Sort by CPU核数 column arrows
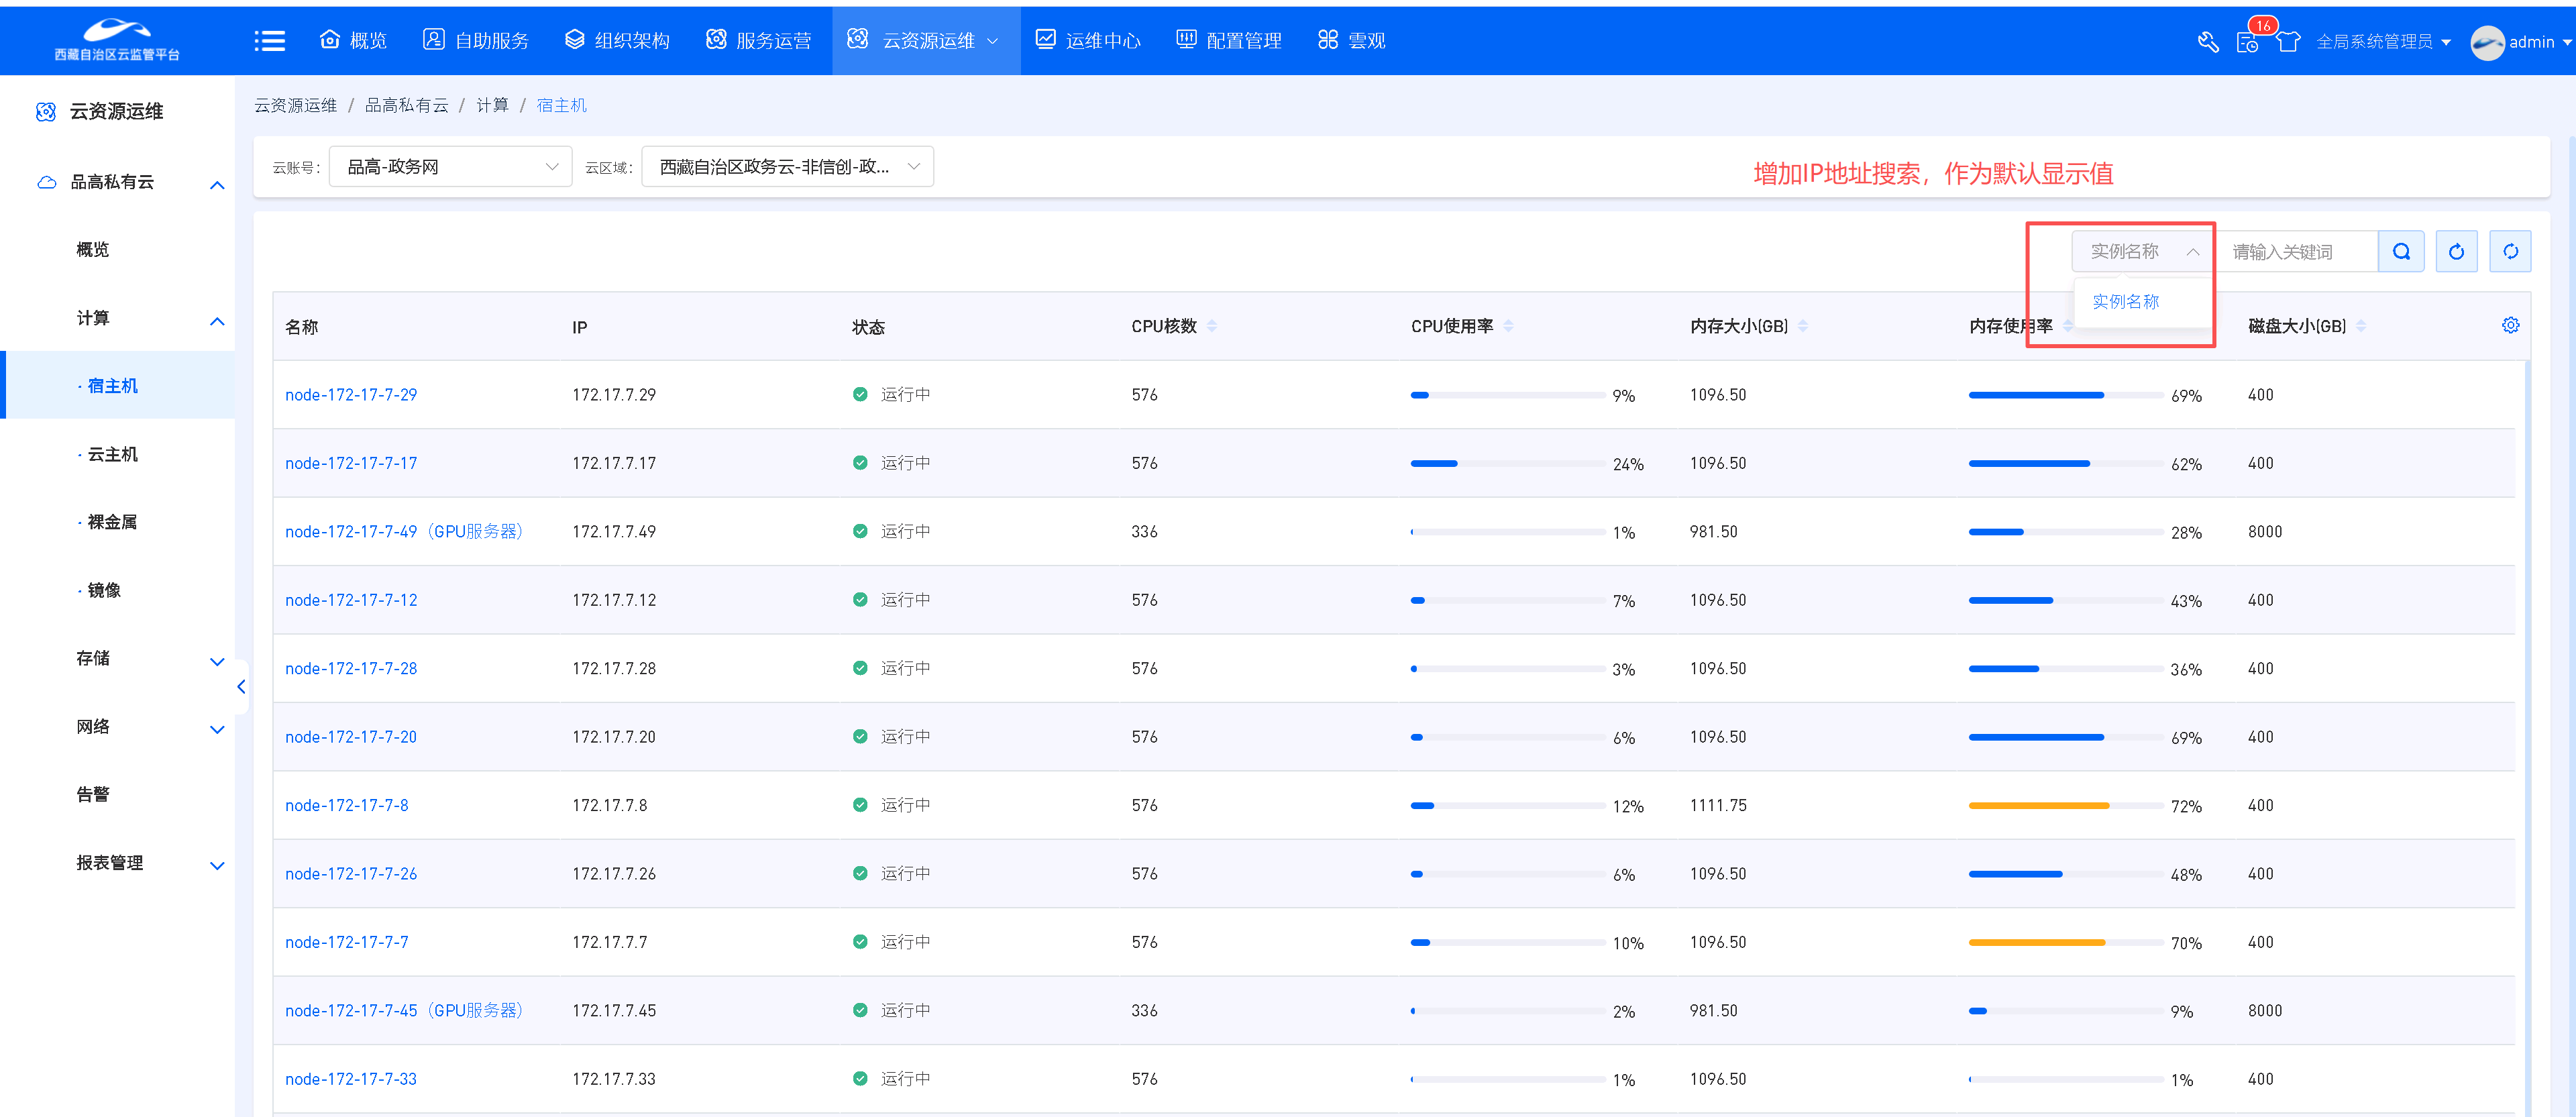 coord(1212,326)
